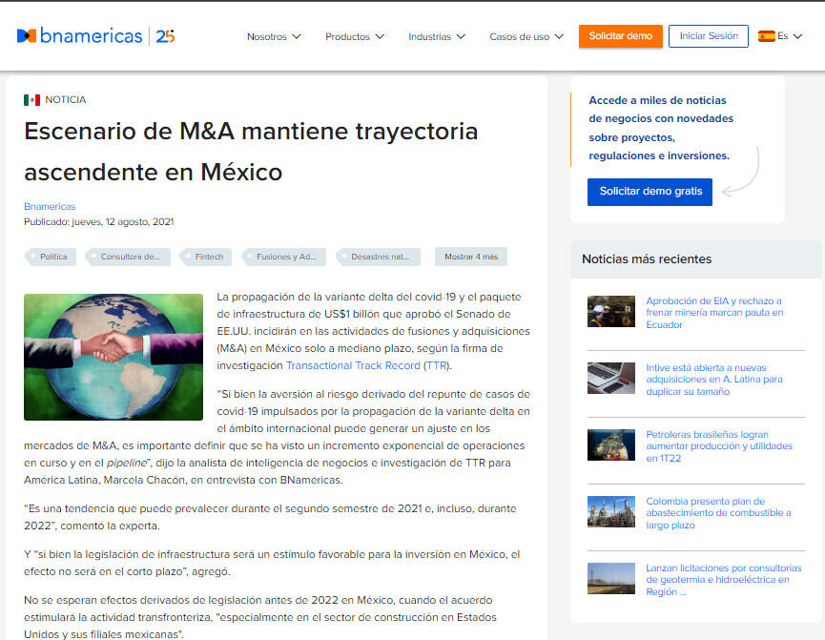Expand the Productos menu
Image resolution: width=825 pixels, height=640 pixels.
click(354, 37)
